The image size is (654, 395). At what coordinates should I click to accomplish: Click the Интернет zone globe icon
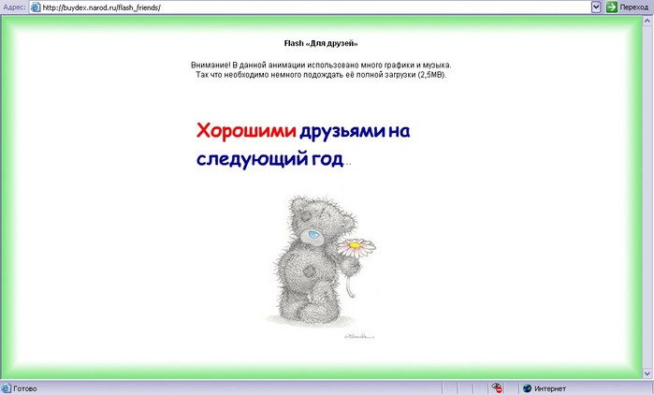(x=527, y=388)
